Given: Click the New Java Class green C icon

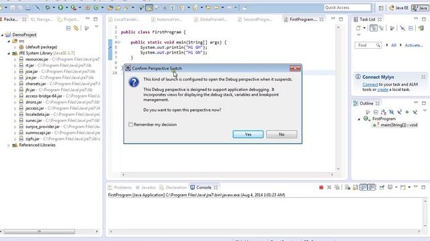Looking at the screenshot, I should [96, 7].
